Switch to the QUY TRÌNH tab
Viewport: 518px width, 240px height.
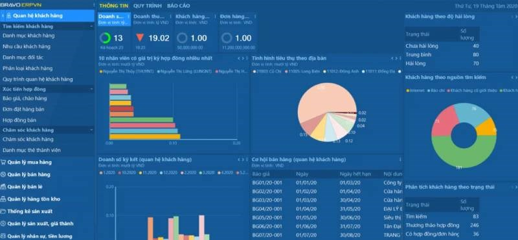tap(148, 6)
